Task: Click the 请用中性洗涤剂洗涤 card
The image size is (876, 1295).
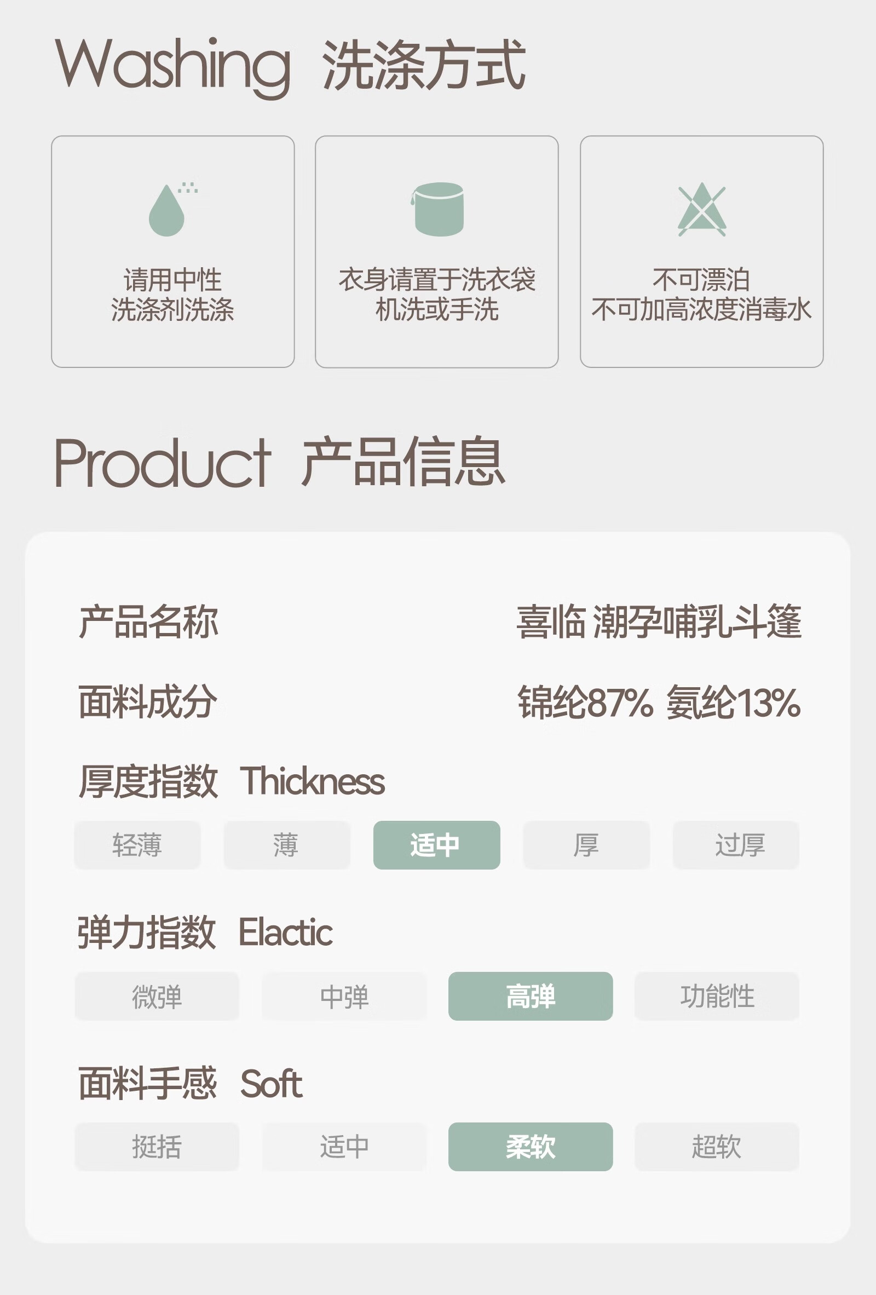Action: [x=173, y=251]
